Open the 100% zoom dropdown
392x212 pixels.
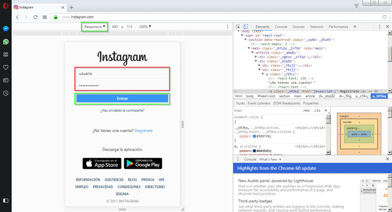[145, 27]
